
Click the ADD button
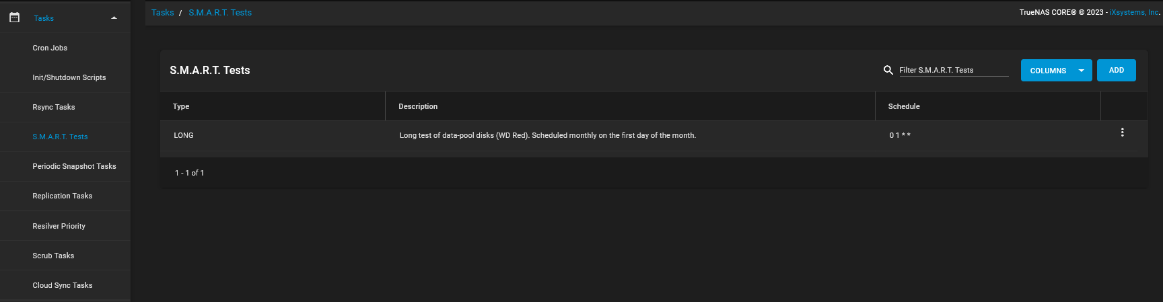(x=1116, y=70)
